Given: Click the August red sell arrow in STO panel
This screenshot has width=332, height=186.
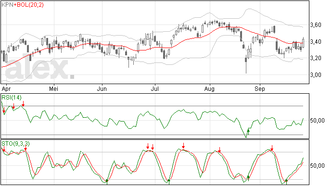Looking at the screenshot, I should (219, 150).
